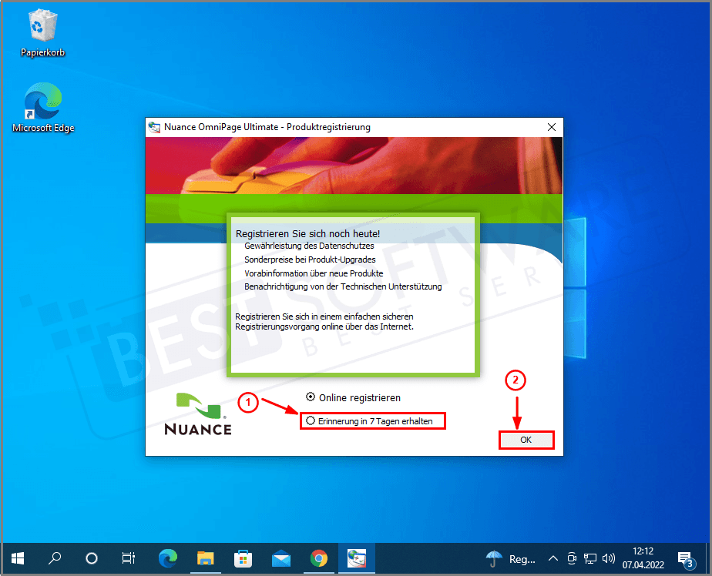Open Task View in the taskbar
The image size is (712, 576).
(128, 558)
